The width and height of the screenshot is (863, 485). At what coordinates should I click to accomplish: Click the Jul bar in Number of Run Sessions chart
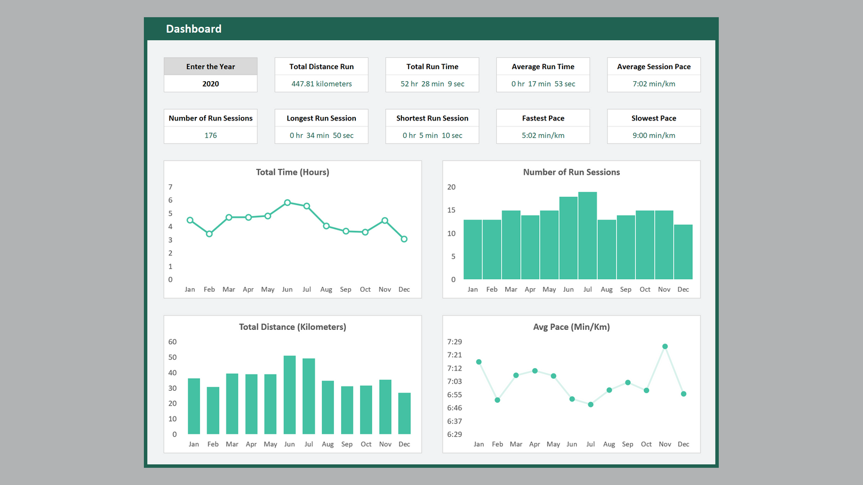coord(588,236)
